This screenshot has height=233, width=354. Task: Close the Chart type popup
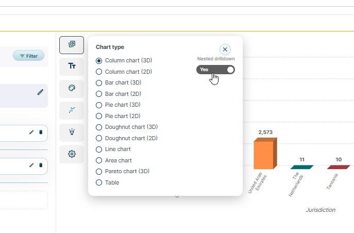pyautogui.click(x=225, y=49)
